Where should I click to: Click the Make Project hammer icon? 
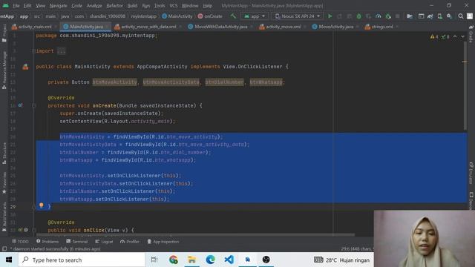[233, 16]
